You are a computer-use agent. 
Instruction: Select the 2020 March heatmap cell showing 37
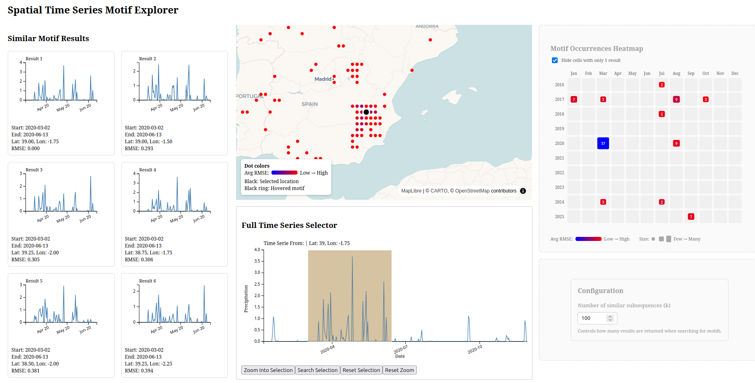[x=603, y=143]
